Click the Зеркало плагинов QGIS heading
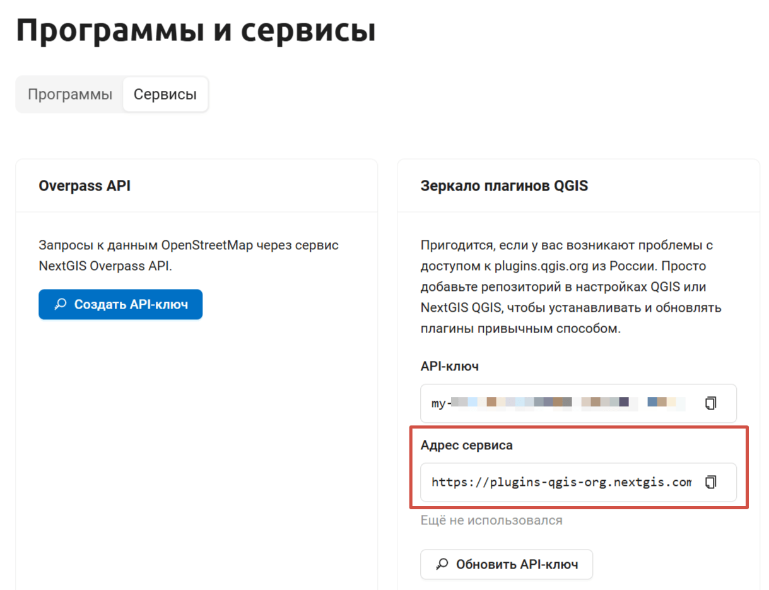 pyautogui.click(x=504, y=186)
